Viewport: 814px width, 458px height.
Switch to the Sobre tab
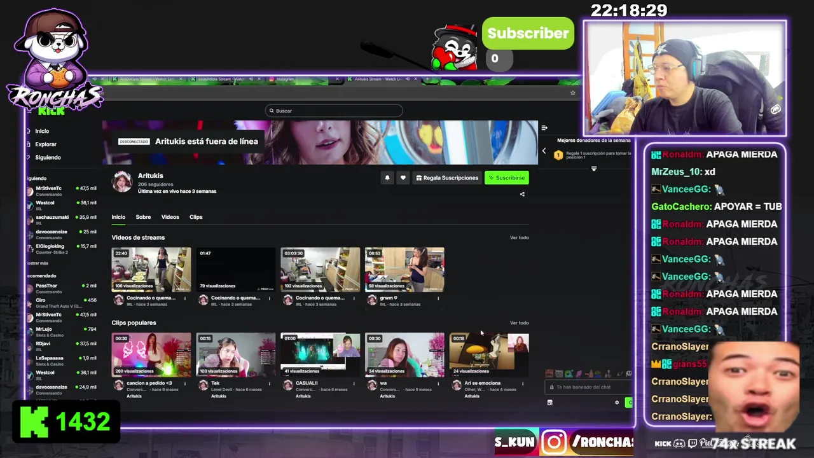pyautogui.click(x=143, y=217)
